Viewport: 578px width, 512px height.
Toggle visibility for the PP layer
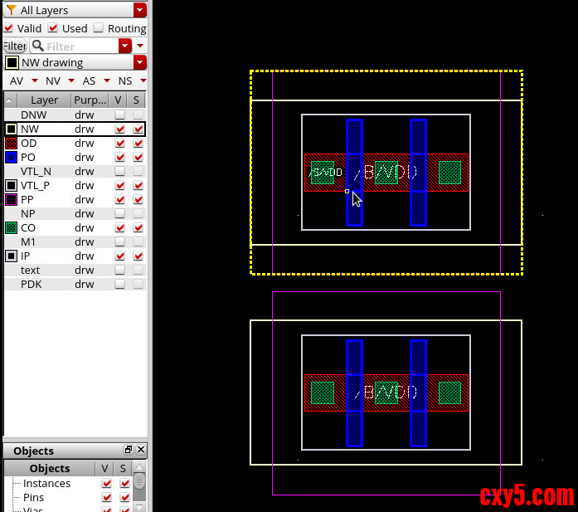(x=119, y=199)
